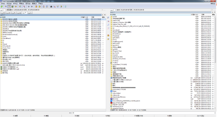The image size is (217, 117).
Task: Click the green Refresh icon in the toolbar
Action: (2, 7)
